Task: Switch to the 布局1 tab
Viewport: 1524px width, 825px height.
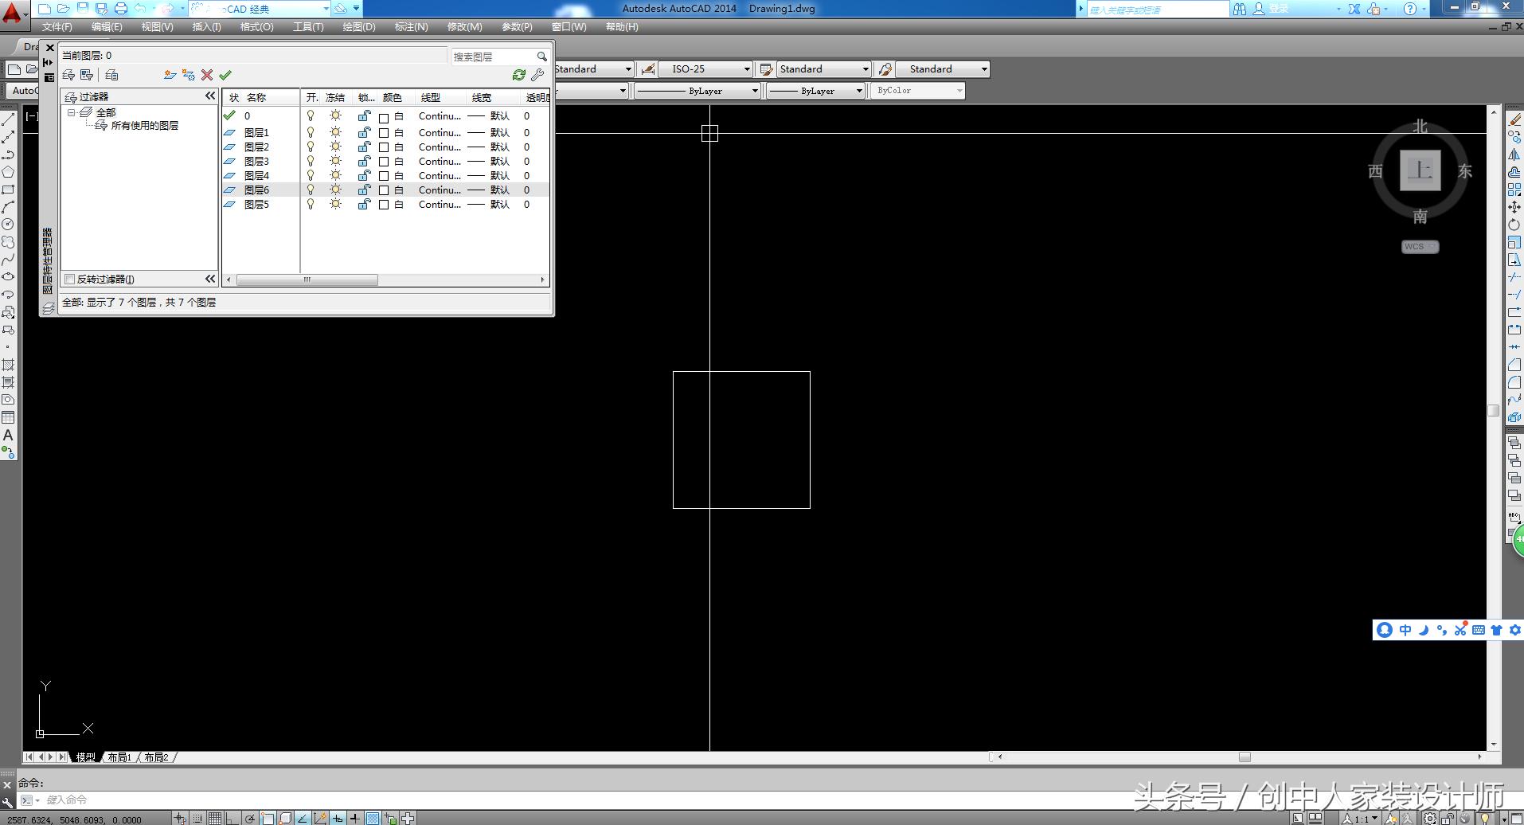Action: (x=119, y=757)
